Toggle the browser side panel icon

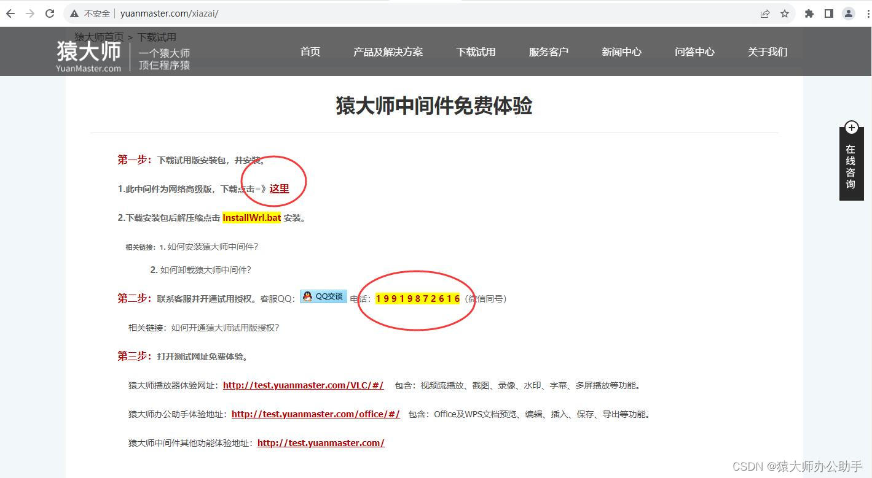pyautogui.click(x=829, y=13)
